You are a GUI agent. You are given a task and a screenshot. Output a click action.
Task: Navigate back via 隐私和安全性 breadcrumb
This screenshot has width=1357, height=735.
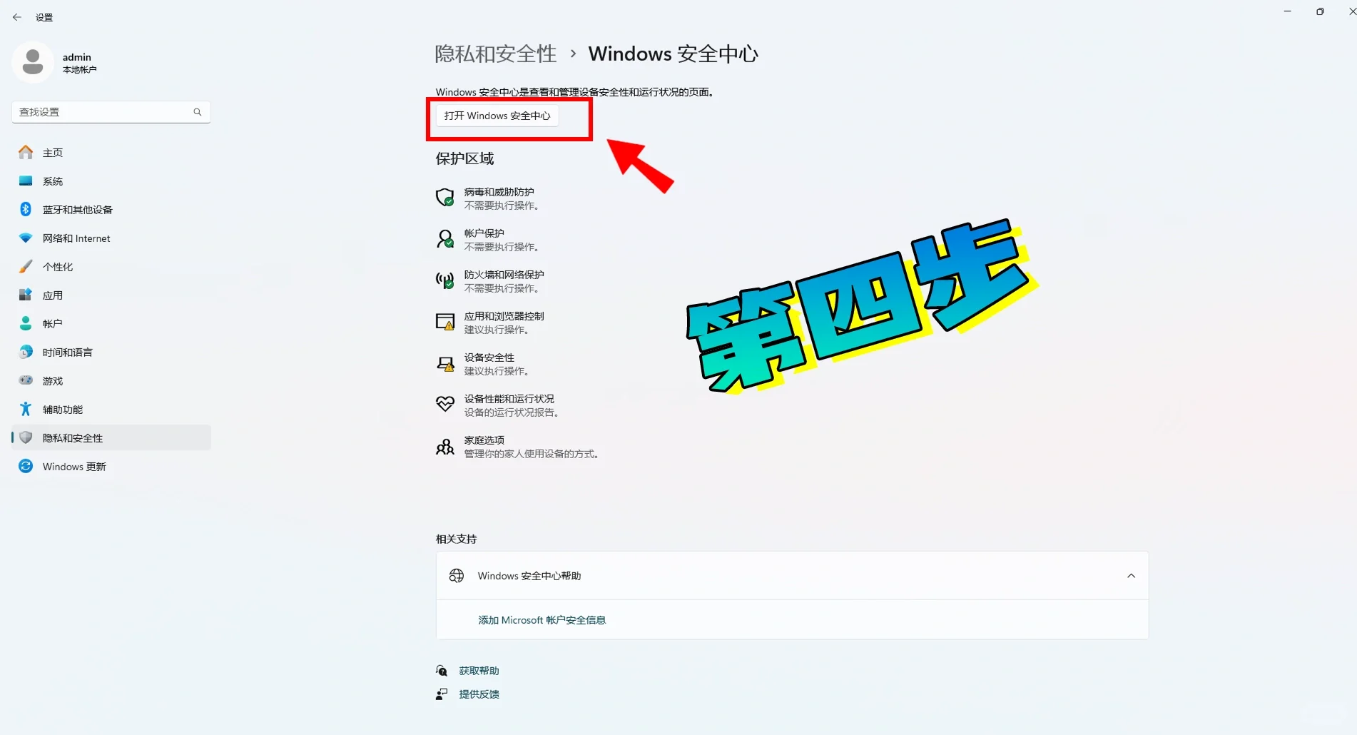click(494, 54)
